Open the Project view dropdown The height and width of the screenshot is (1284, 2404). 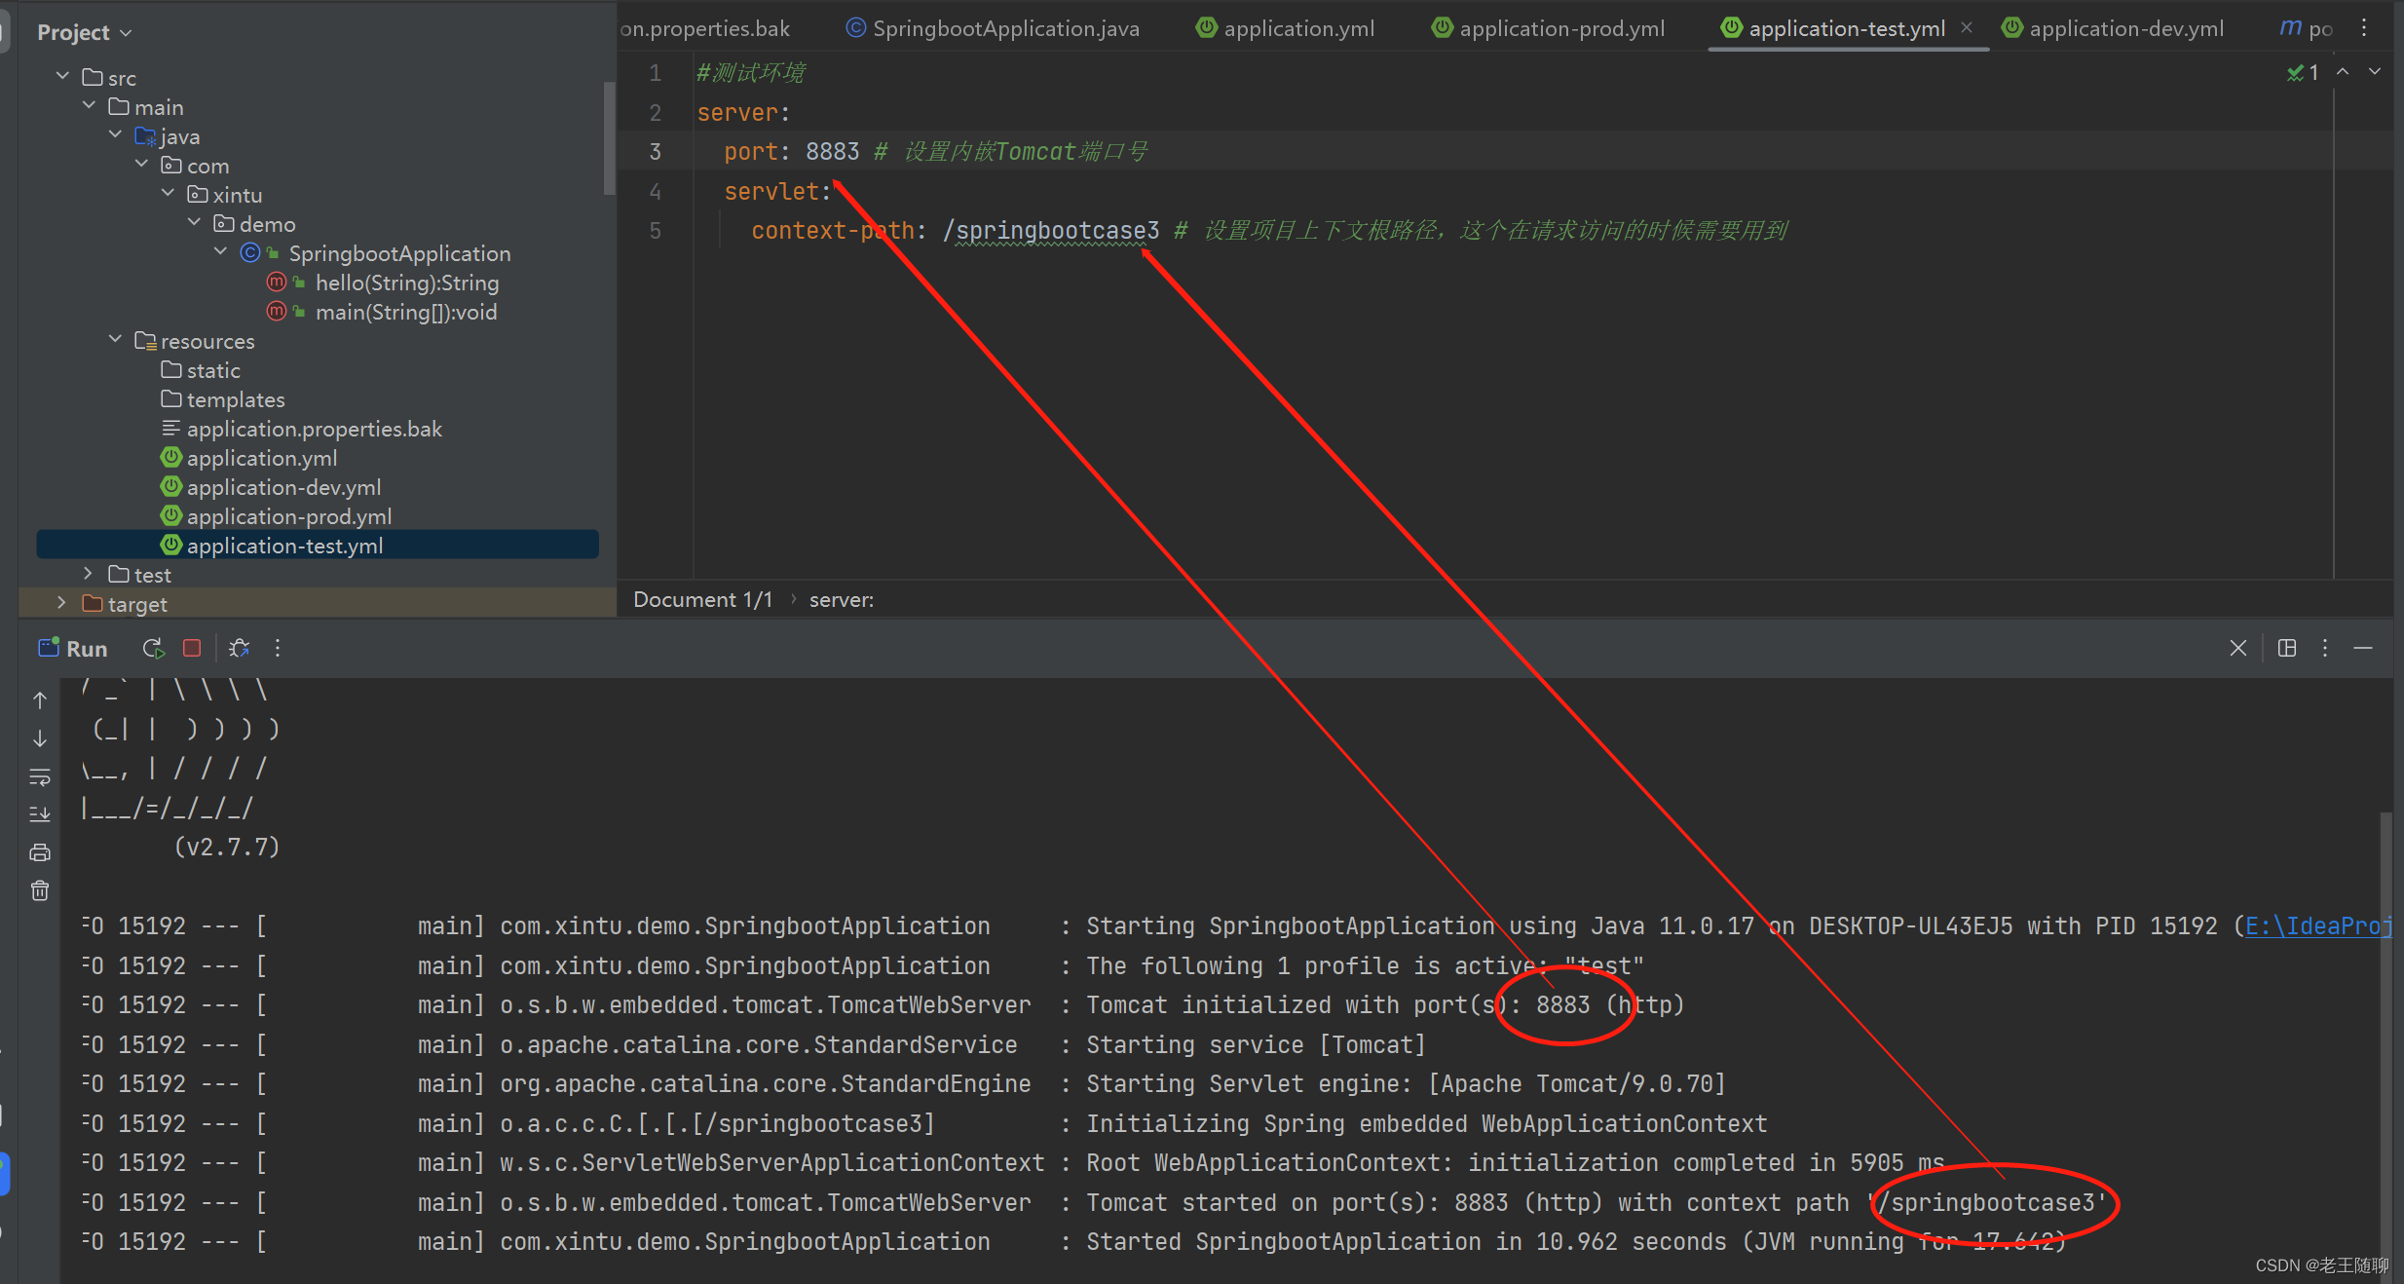pos(85,32)
